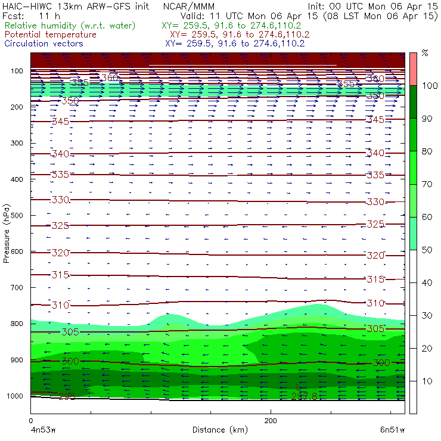Pick the aqua 50–60% colorbar segment
Image resolution: width=441 pixels, height=441 pixels.
[x=413, y=234]
